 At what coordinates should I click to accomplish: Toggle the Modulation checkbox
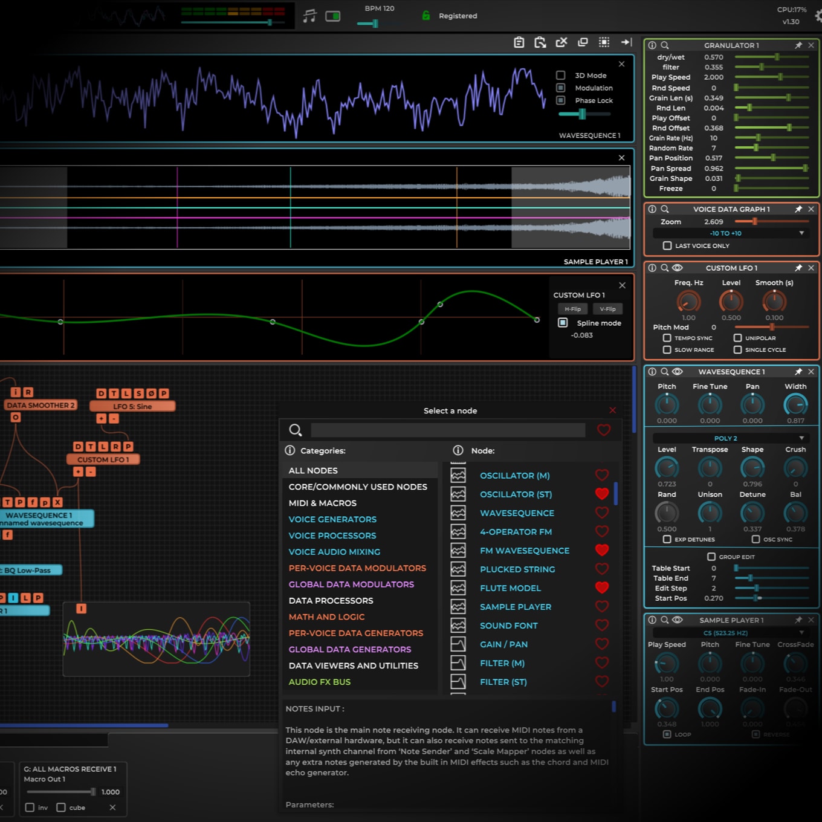[x=561, y=88]
